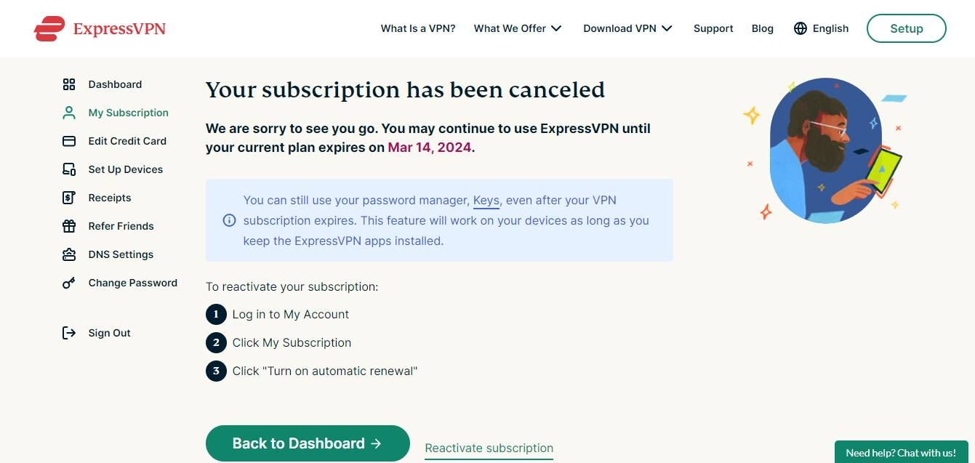
Task: Open Set Up Devices via its icon
Action: 68,169
